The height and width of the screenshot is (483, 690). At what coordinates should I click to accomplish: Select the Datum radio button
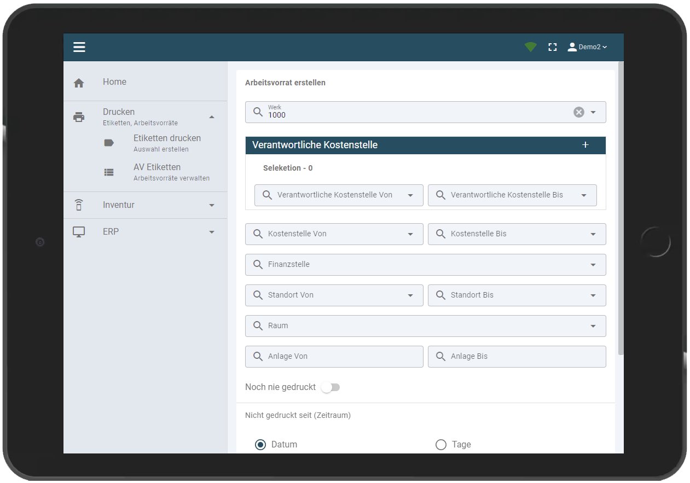pyautogui.click(x=260, y=445)
